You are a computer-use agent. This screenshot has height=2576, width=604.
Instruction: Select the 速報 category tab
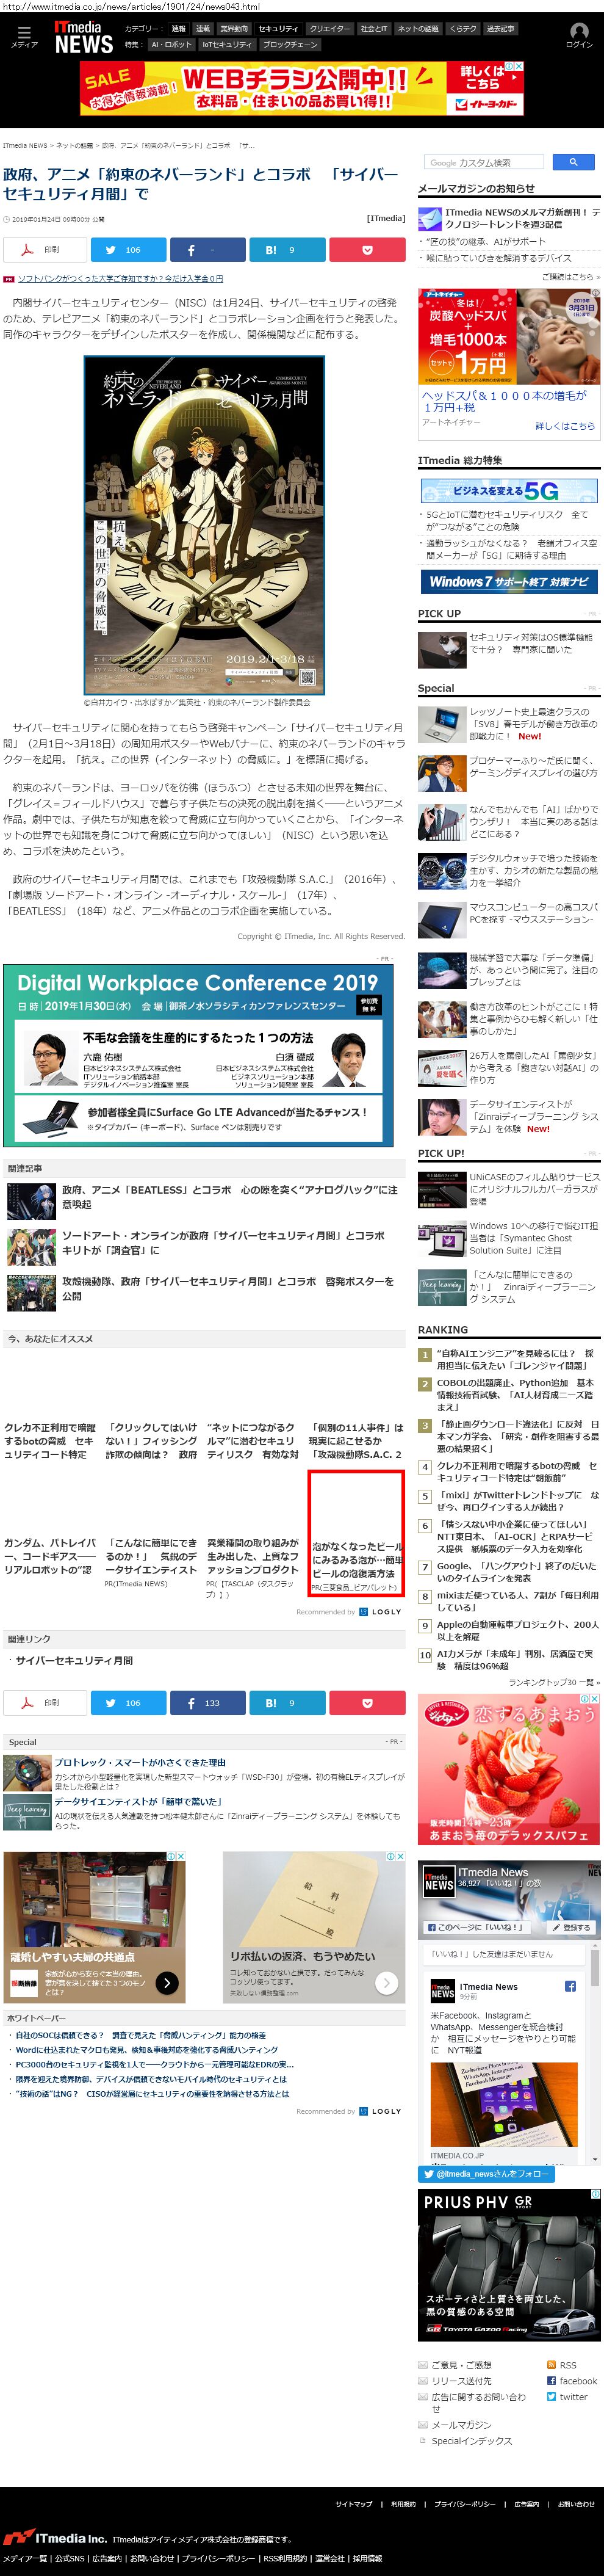click(178, 29)
